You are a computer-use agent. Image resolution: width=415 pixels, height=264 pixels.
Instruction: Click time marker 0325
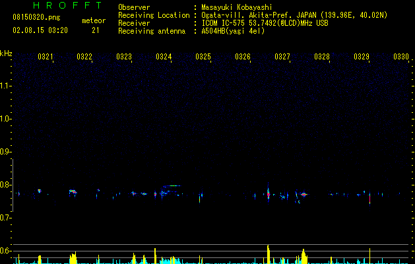coord(203,57)
